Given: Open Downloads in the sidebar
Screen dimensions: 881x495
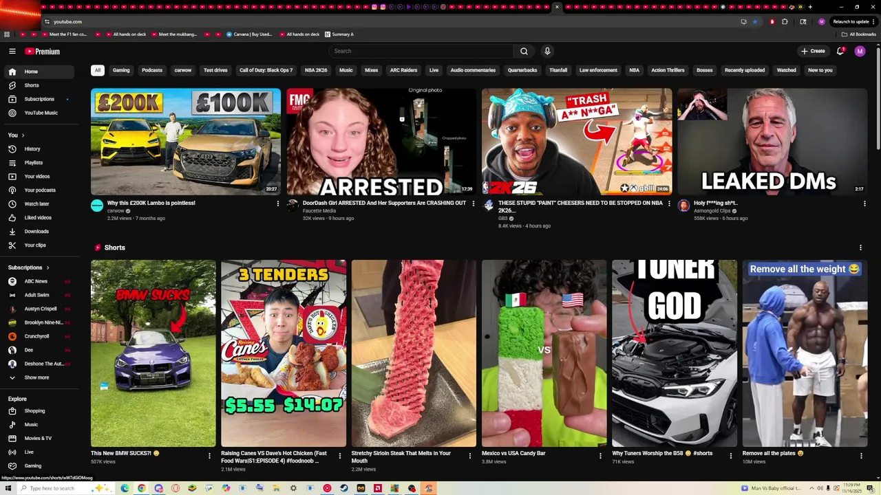Looking at the screenshot, I should pos(40,232).
